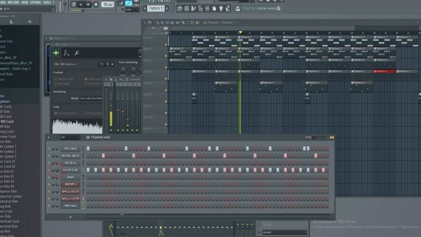Open the Playlist window menu arrow
Screen dimensions: 421x237
point(145,23)
